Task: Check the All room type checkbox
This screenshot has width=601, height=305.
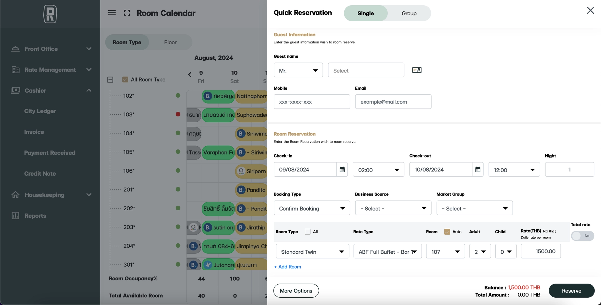Action: point(308,232)
